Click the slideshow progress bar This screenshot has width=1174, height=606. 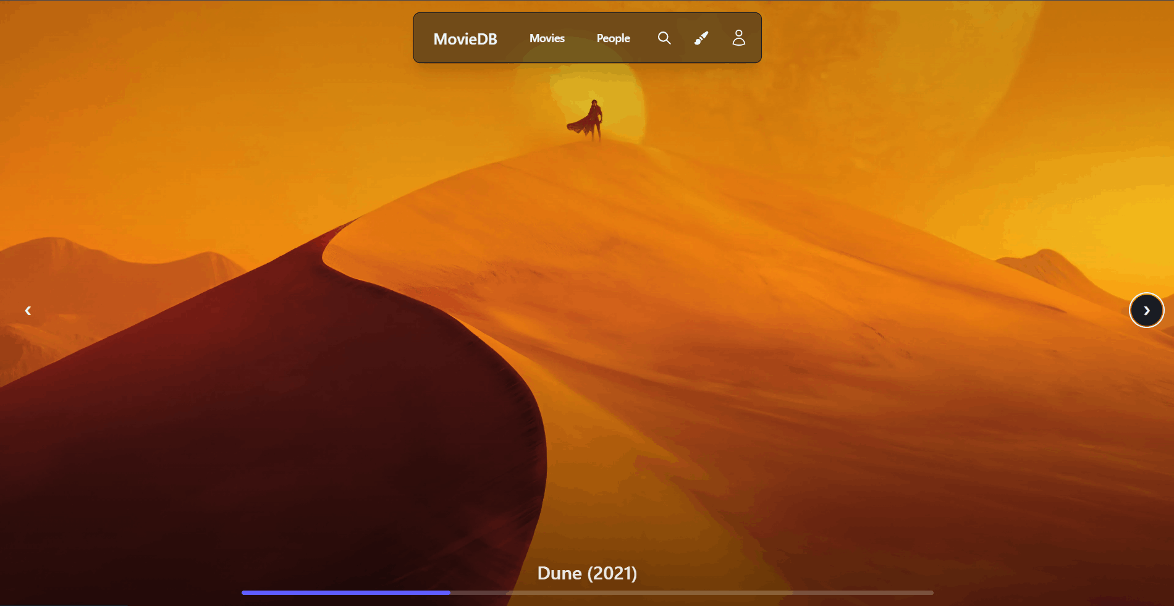tap(587, 592)
